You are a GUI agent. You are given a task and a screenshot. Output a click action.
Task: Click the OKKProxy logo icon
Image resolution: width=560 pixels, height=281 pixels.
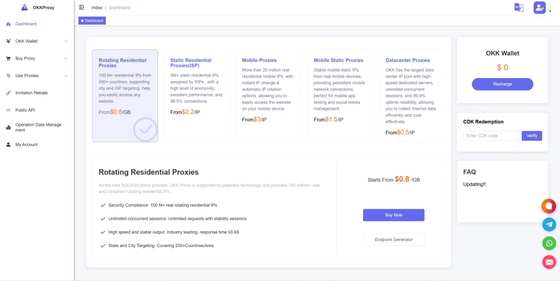pyautogui.click(x=24, y=8)
